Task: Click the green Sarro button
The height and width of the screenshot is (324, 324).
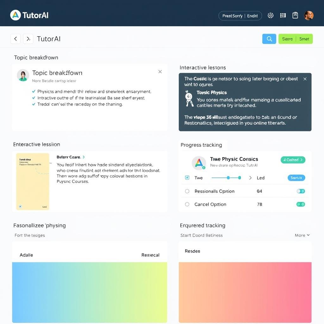Action: point(287,39)
